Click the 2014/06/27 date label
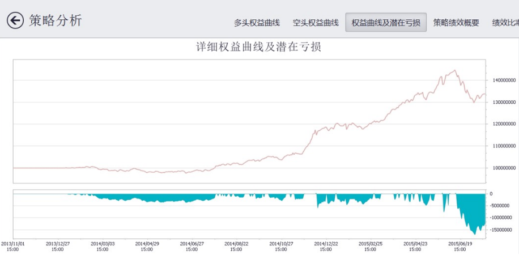Screen dimensions: 519x255 click(192, 246)
